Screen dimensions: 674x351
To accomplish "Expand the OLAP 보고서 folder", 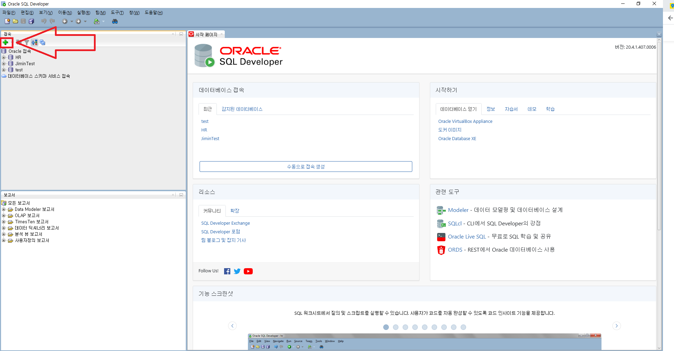I will pyautogui.click(x=4, y=215).
